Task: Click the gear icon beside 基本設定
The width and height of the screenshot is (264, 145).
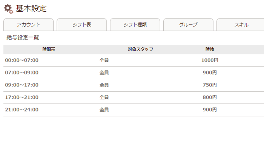Action: [x=8, y=9]
